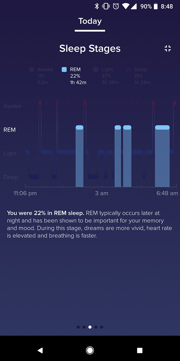Go to the first page indicator dot

point(78,327)
